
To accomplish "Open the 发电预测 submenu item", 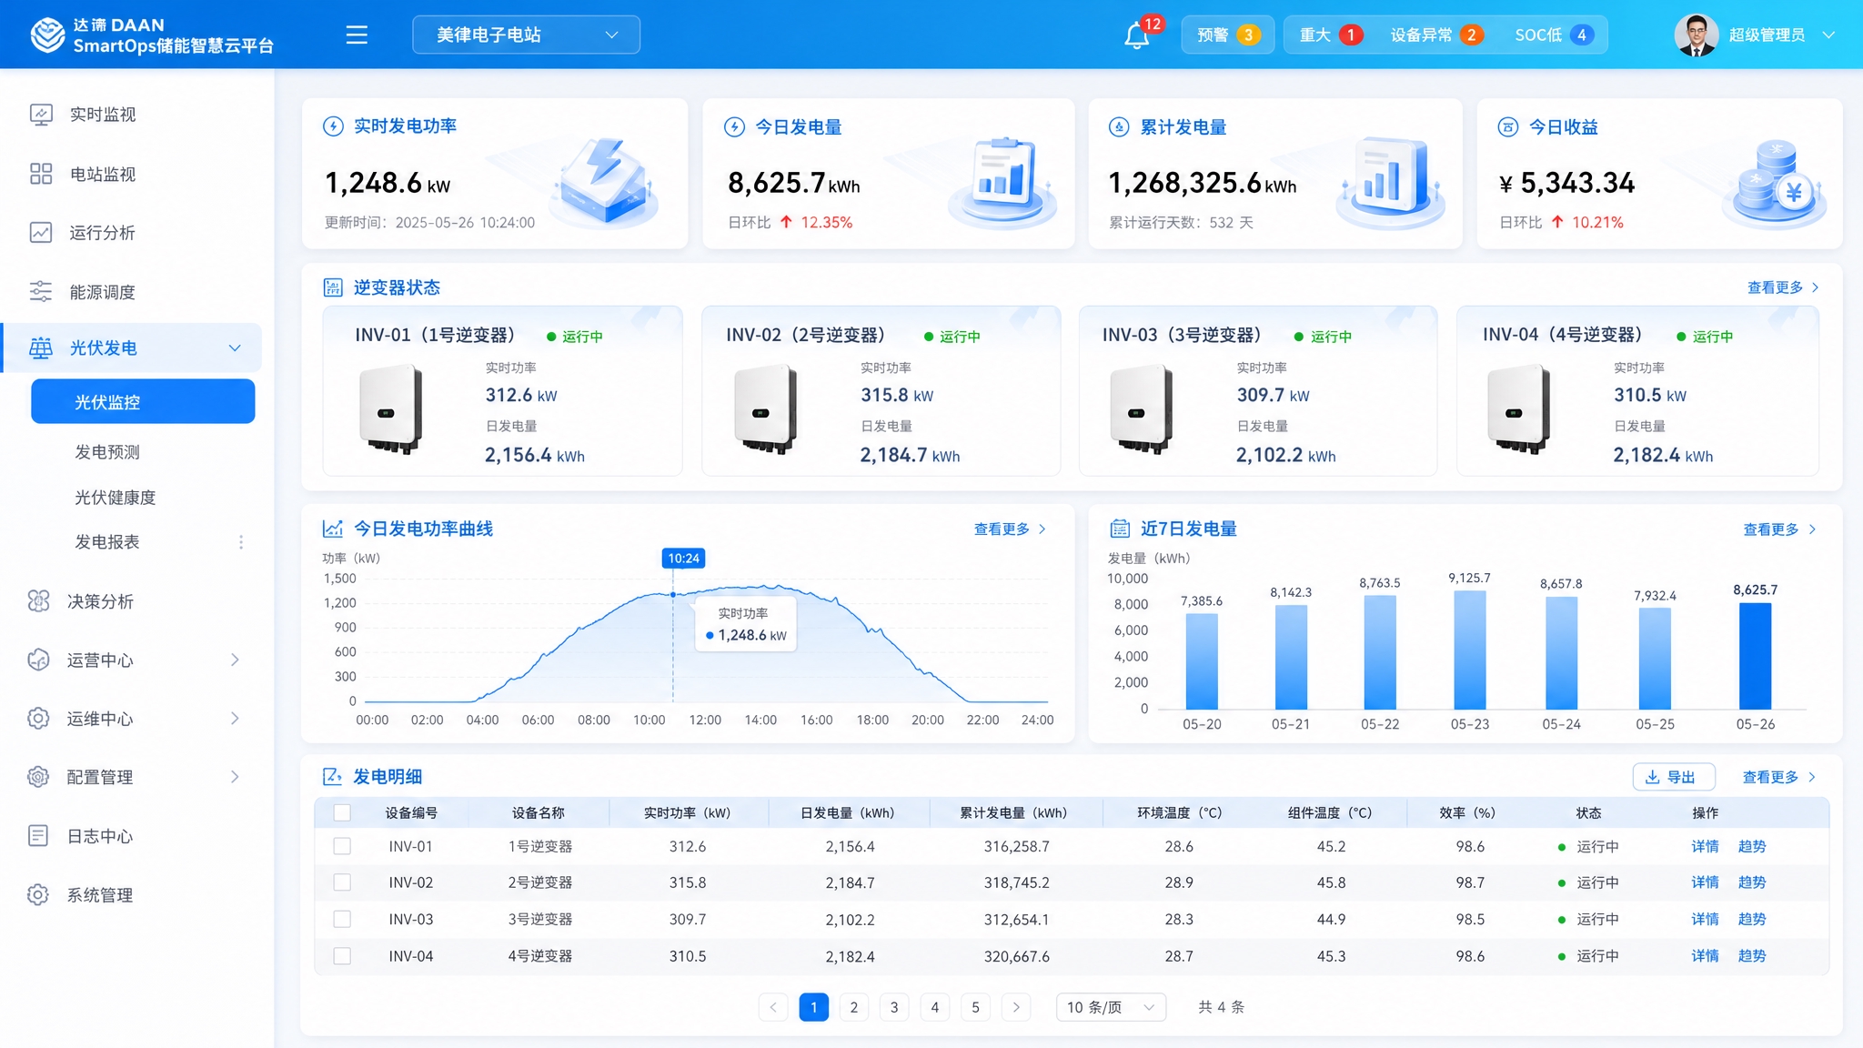I will [x=107, y=452].
